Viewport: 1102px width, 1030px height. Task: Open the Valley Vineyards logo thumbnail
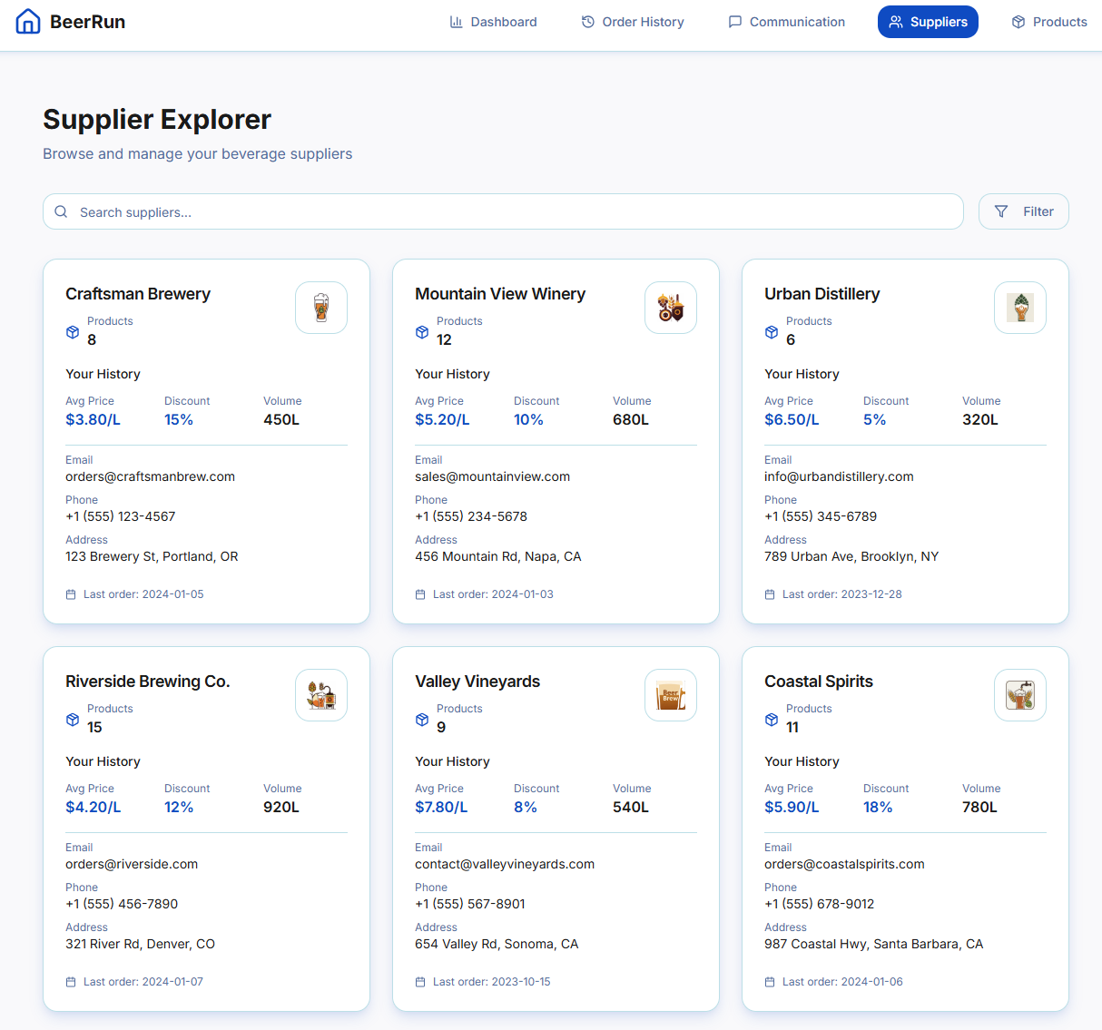pos(671,695)
